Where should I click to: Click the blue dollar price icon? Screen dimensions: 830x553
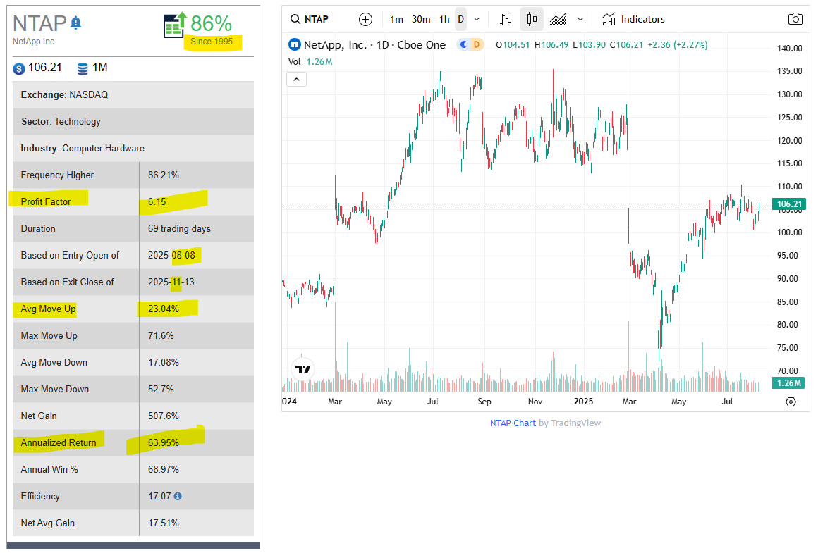point(19,68)
